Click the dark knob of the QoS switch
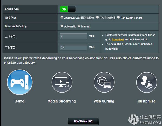Screen dimensions: 162x126 (x=72, y=9)
